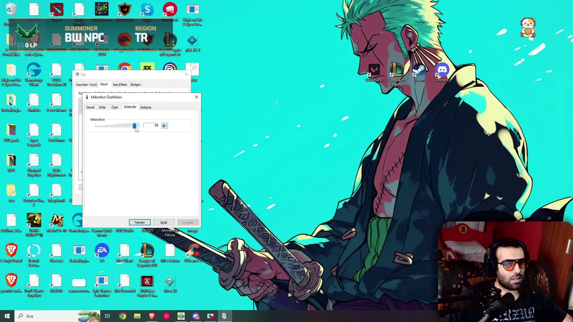This screenshot has width=573, height=322.
Task: Launch the red Riot Client icon
Action: coord(170,13)
